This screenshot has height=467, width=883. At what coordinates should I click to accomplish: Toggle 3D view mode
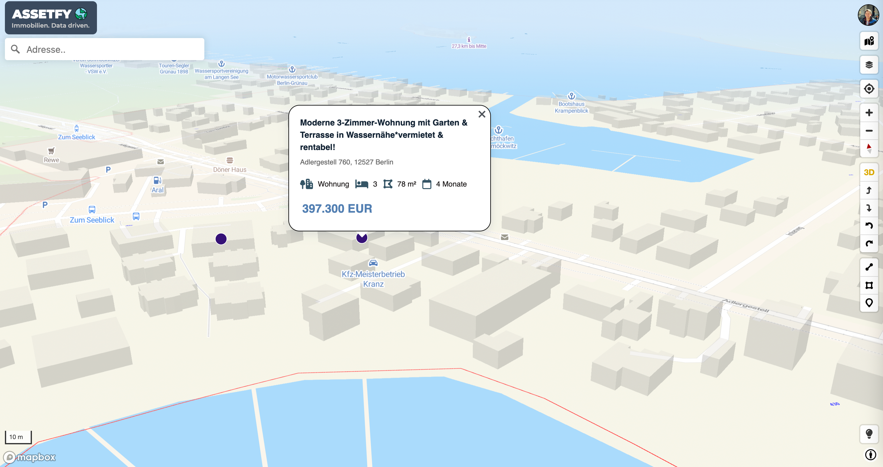869,172
